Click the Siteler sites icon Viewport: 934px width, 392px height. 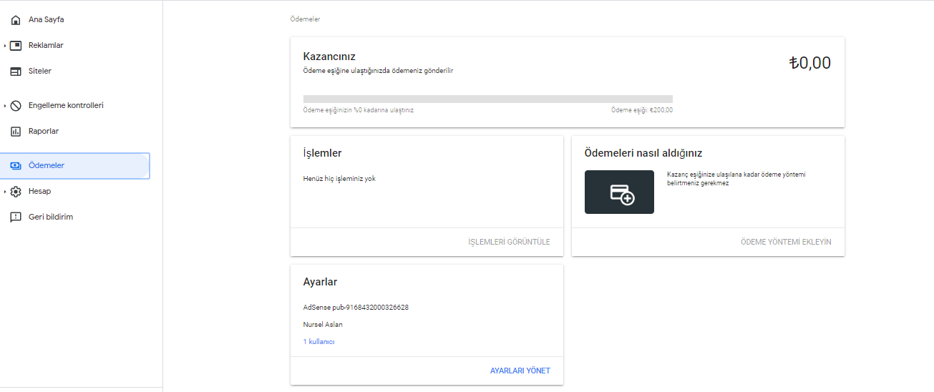pyautogui.click(x=16, y=72)
